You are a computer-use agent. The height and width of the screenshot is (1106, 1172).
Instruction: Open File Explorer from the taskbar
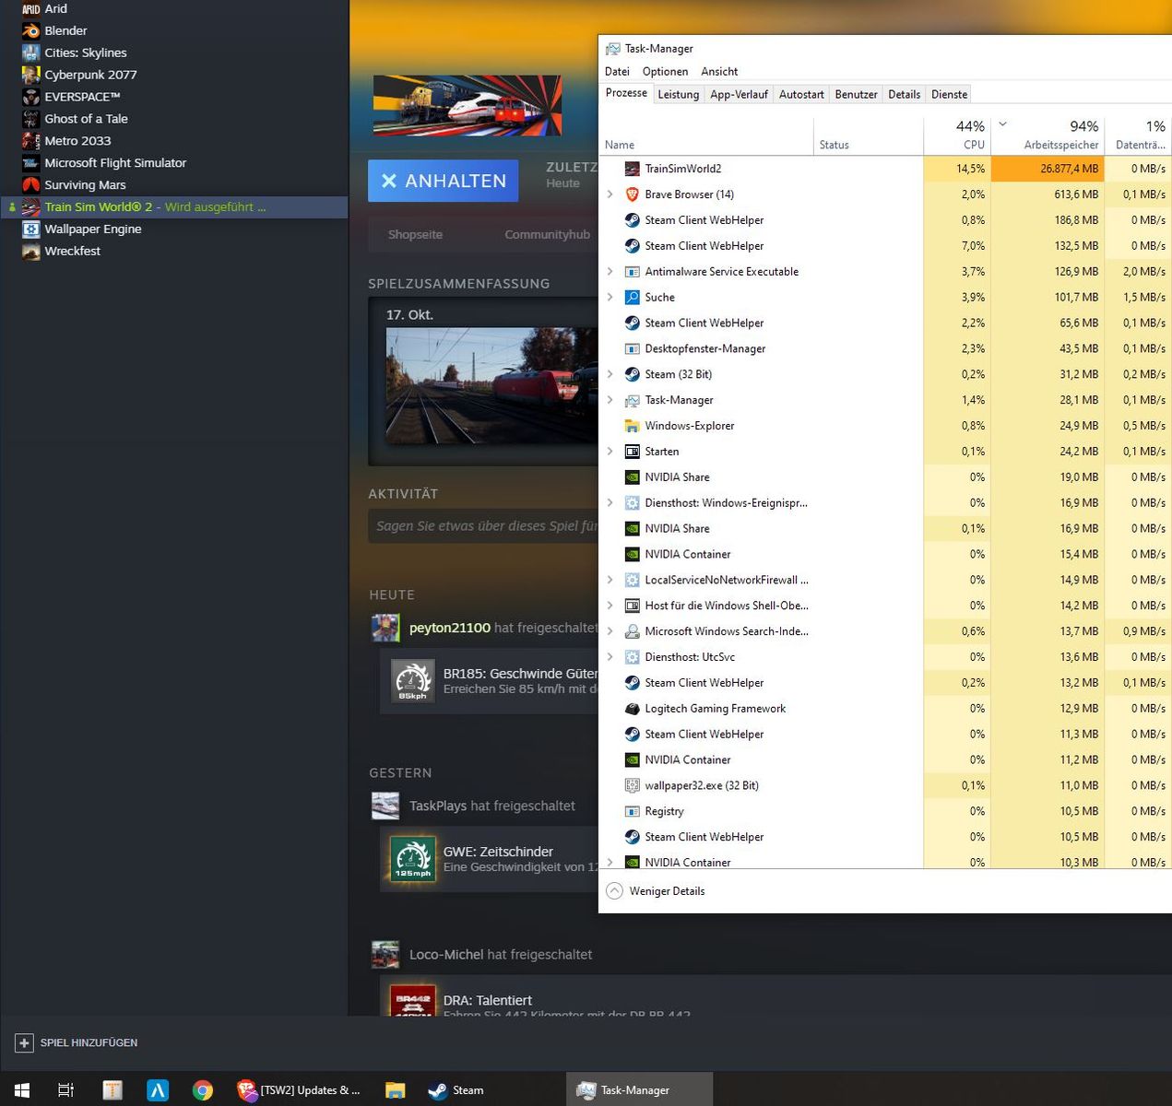(395, 1090)
